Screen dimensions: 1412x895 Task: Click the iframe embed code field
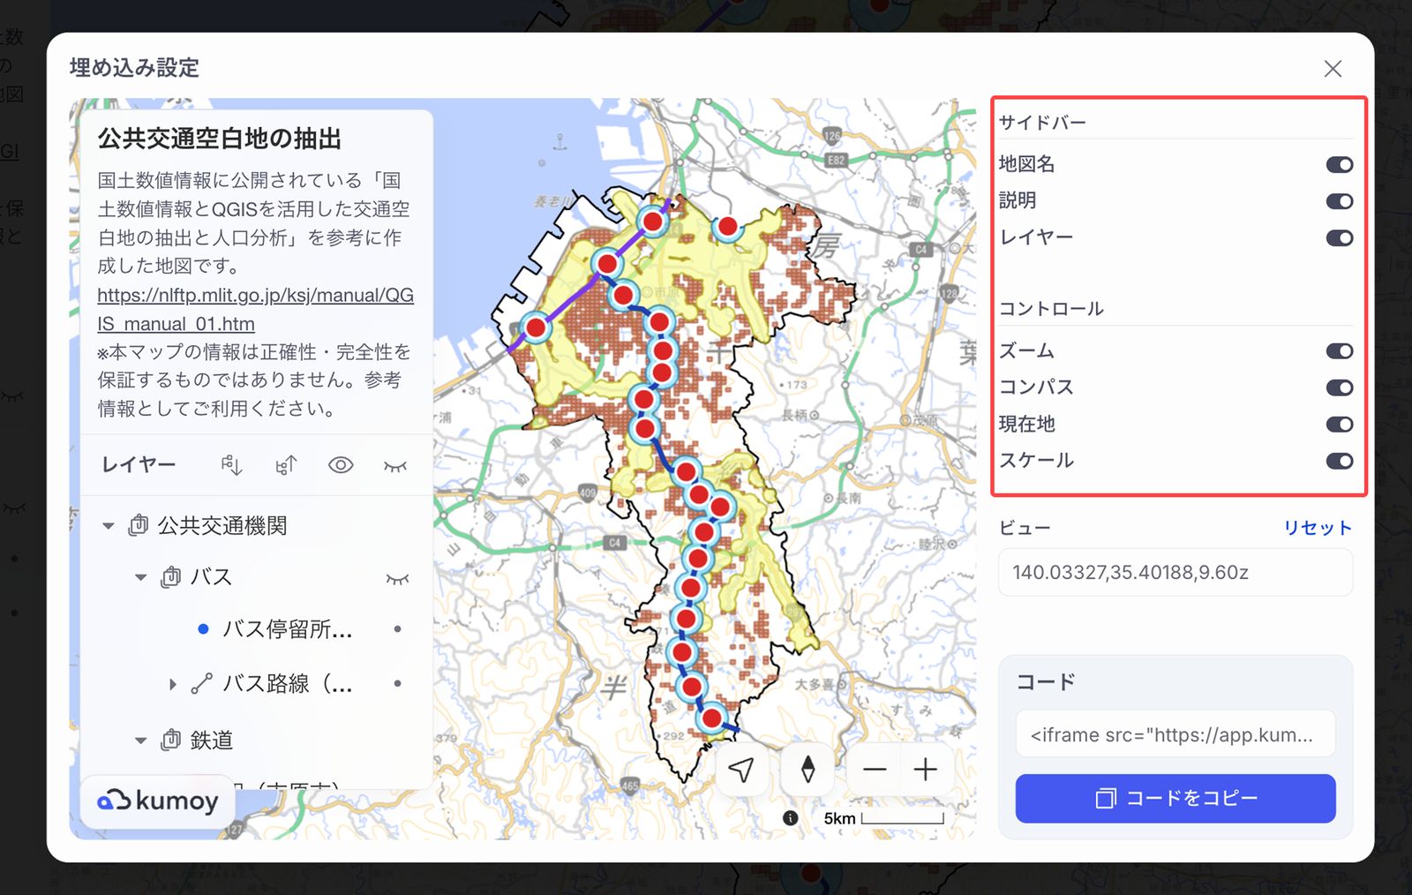1175,734
